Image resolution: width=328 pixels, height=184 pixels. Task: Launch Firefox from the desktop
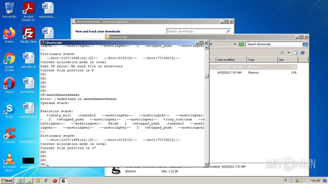click(9, 35)
